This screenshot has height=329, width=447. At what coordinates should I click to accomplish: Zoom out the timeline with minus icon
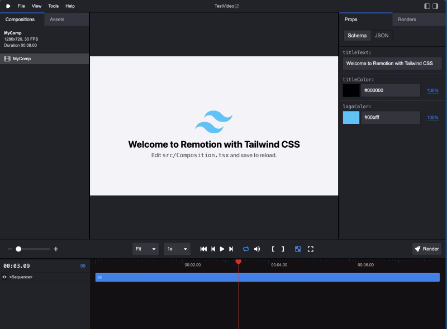9,249
